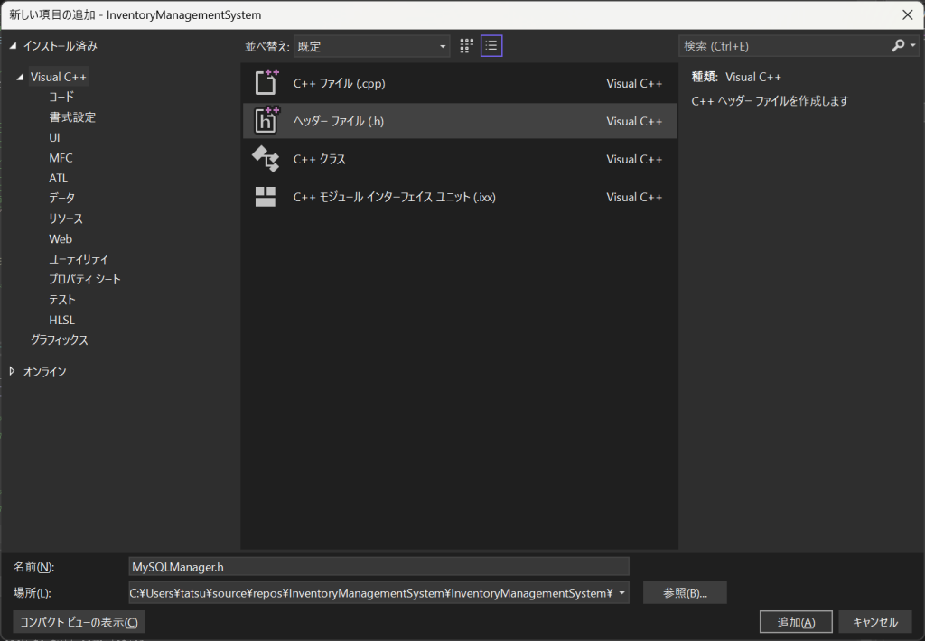Switch to grid icon view

pyautogui.click(x=467, y=46)
